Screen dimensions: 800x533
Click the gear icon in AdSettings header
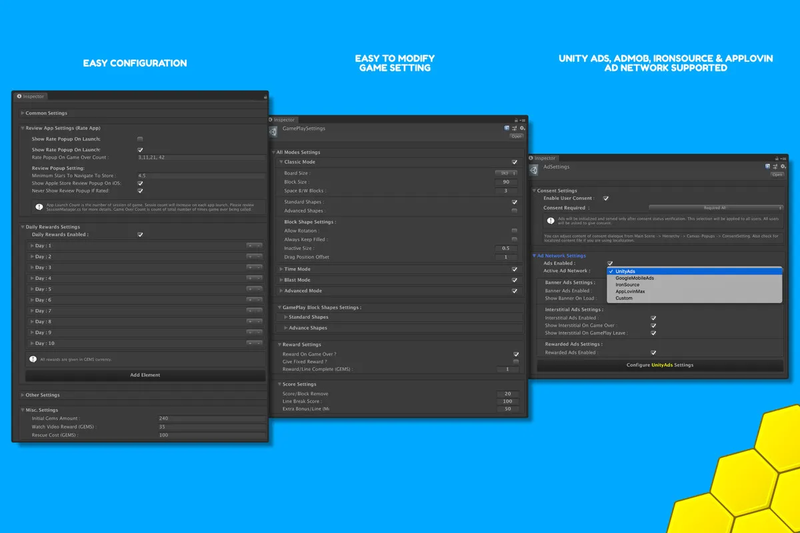(x=784, y=167)
